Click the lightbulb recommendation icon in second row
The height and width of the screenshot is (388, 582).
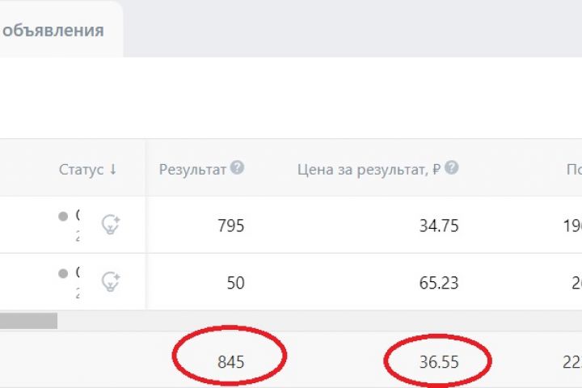[x=111, y=281]
